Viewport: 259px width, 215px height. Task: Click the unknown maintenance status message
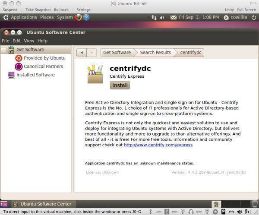pos(139,163)
